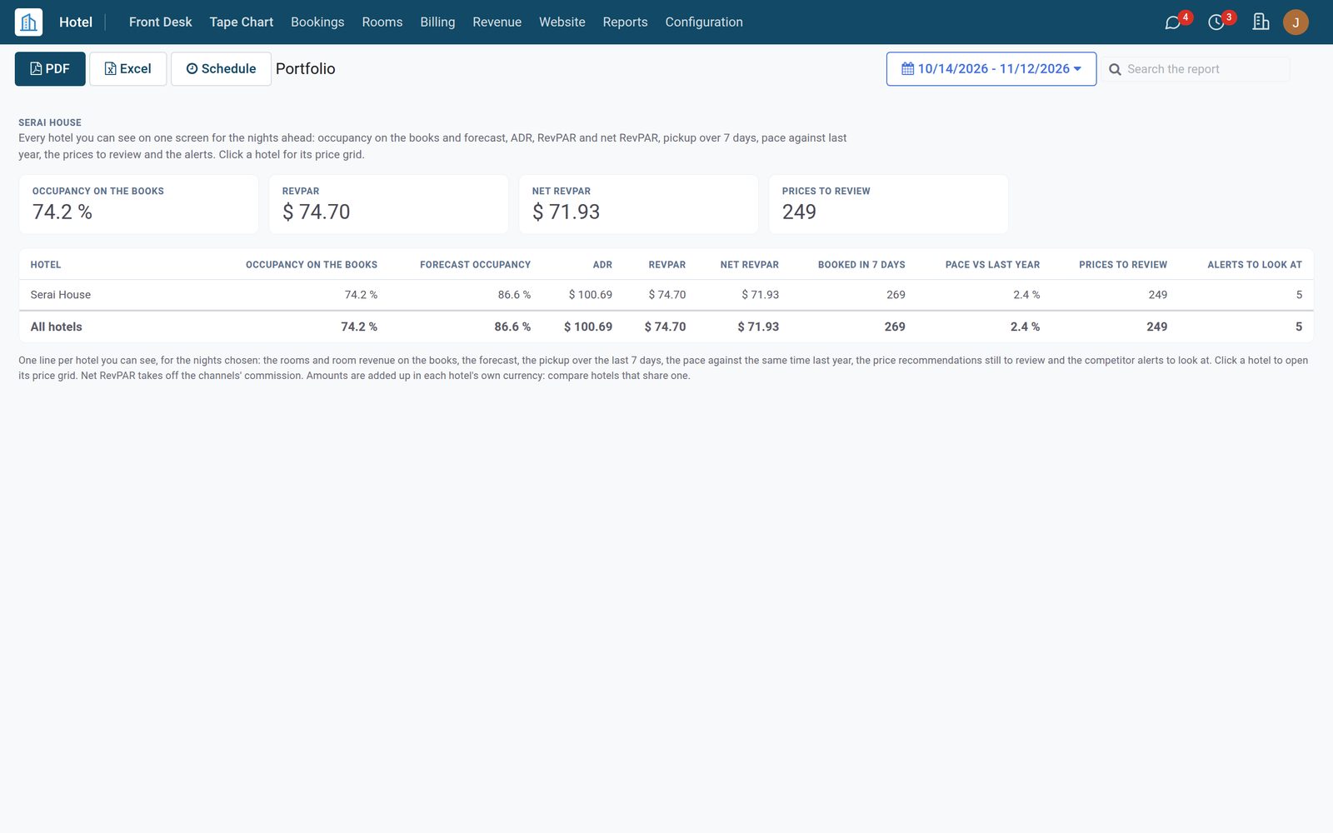Click the search magnifier icon
This screenshot has width=1333, height=833.
(x=1115, y=69)
